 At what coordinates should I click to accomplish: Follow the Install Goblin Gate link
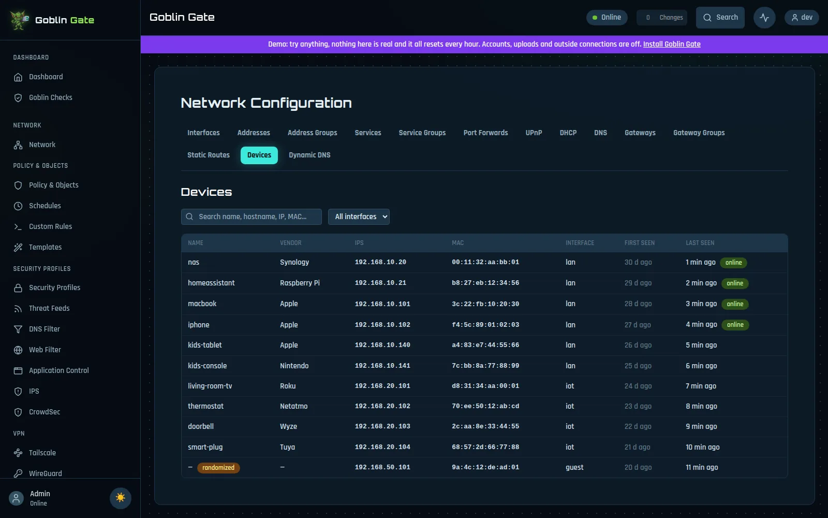pyautogui.click(x=672, y=45)
